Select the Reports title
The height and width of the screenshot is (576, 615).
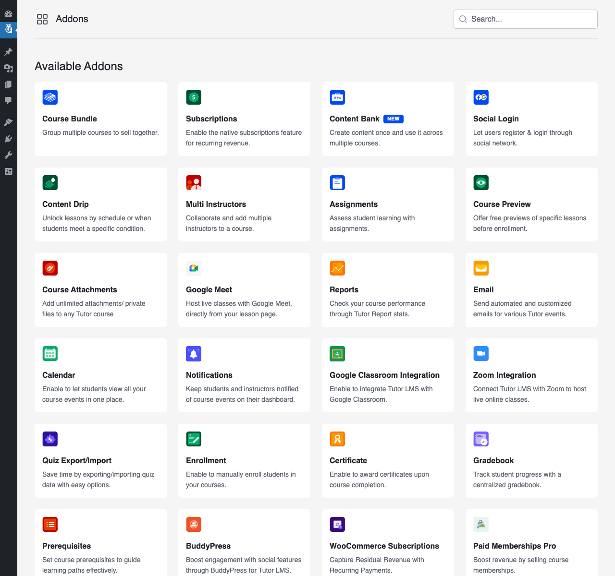344,289
